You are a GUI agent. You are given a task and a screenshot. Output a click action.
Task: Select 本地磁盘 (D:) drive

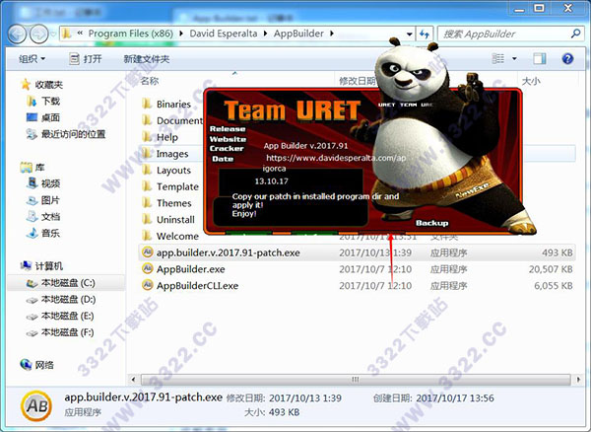[x=60, y=299]
